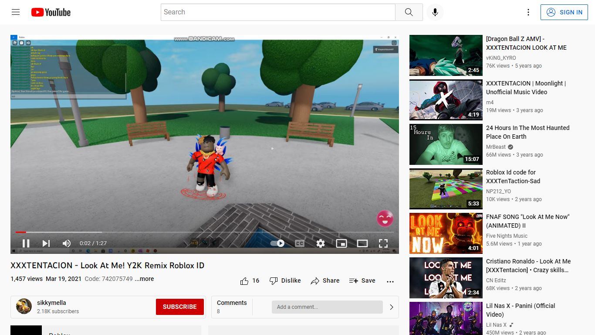Click the pink channel watermark in player

click(385, 219)
